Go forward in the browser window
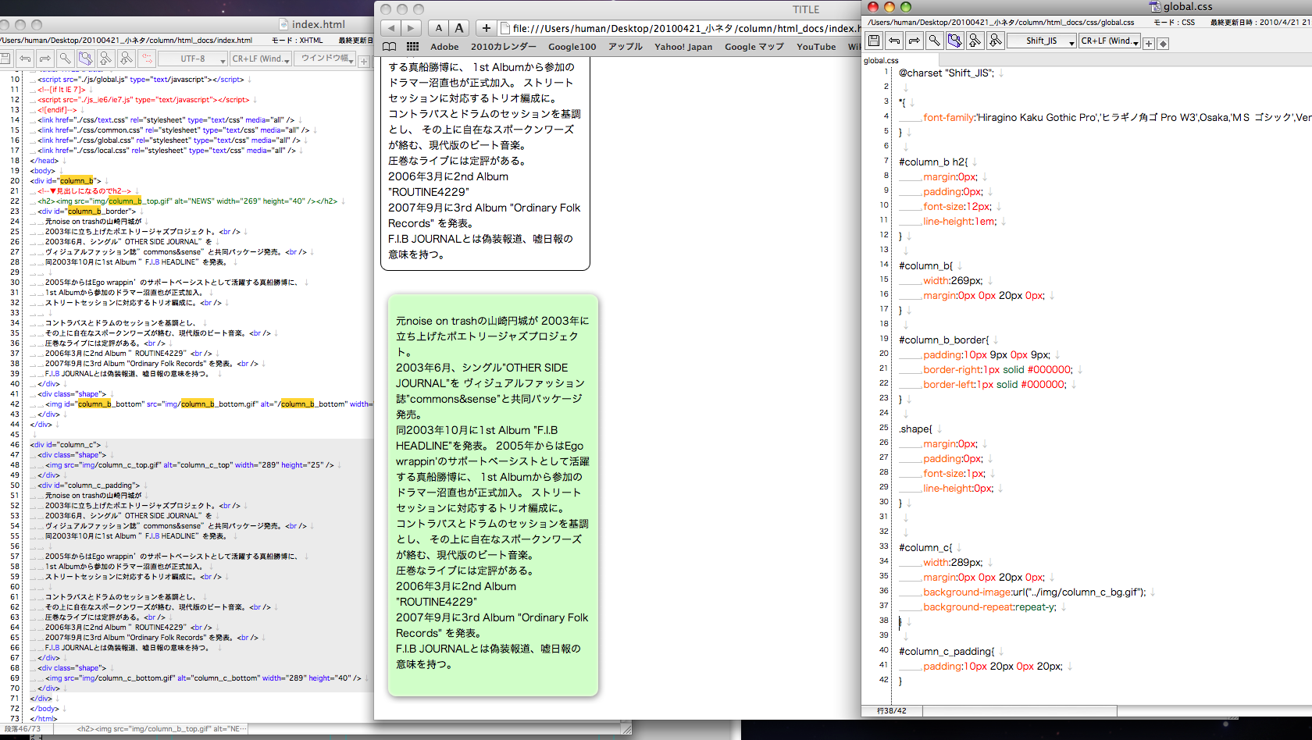 [412, 28]
